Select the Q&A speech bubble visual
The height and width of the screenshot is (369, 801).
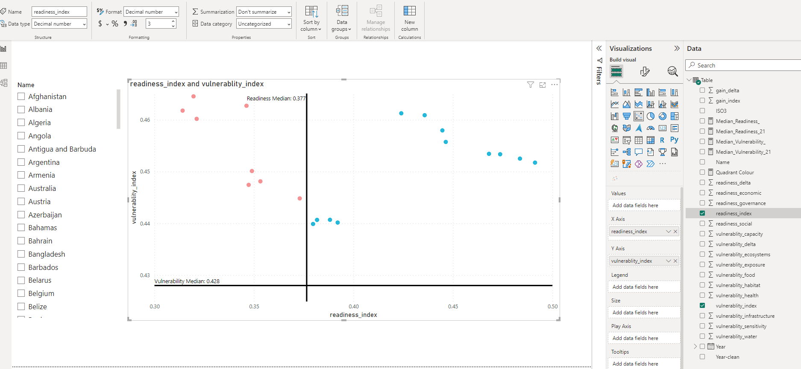pos(639,152)
